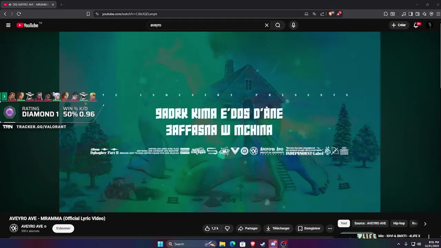Image resolution: width=441 pixels, height=248 pixels.
Task: Go to the YouTube home logo
Action: tap(28, 25)
